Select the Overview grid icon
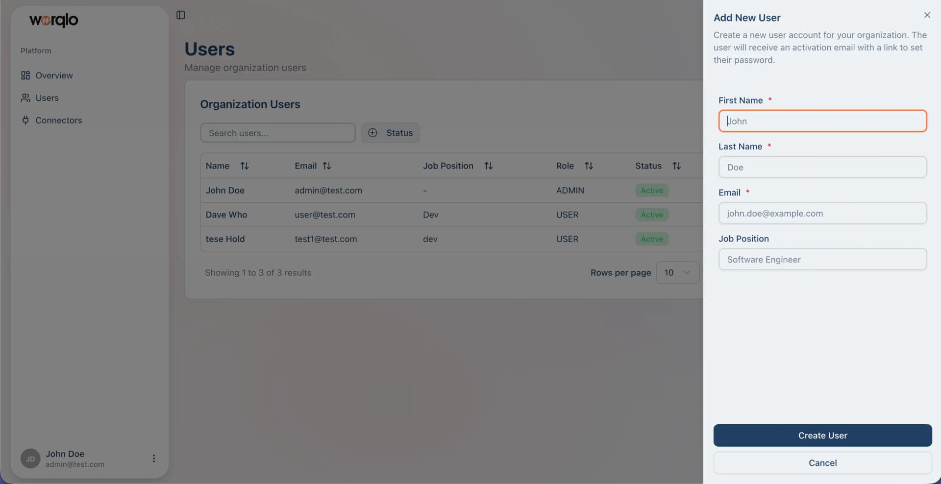Screen dimensions: 941x484 pyautogui.click(x=25, y=75)
